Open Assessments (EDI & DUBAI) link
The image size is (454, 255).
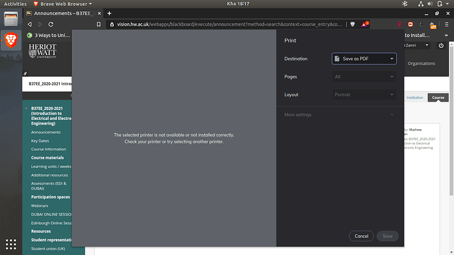tap(49, 186)
